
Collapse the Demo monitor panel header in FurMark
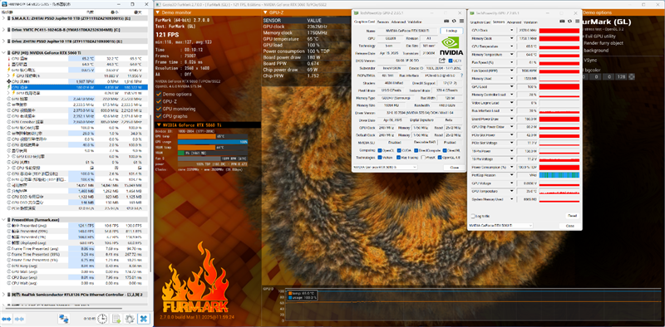click(207, 12)
